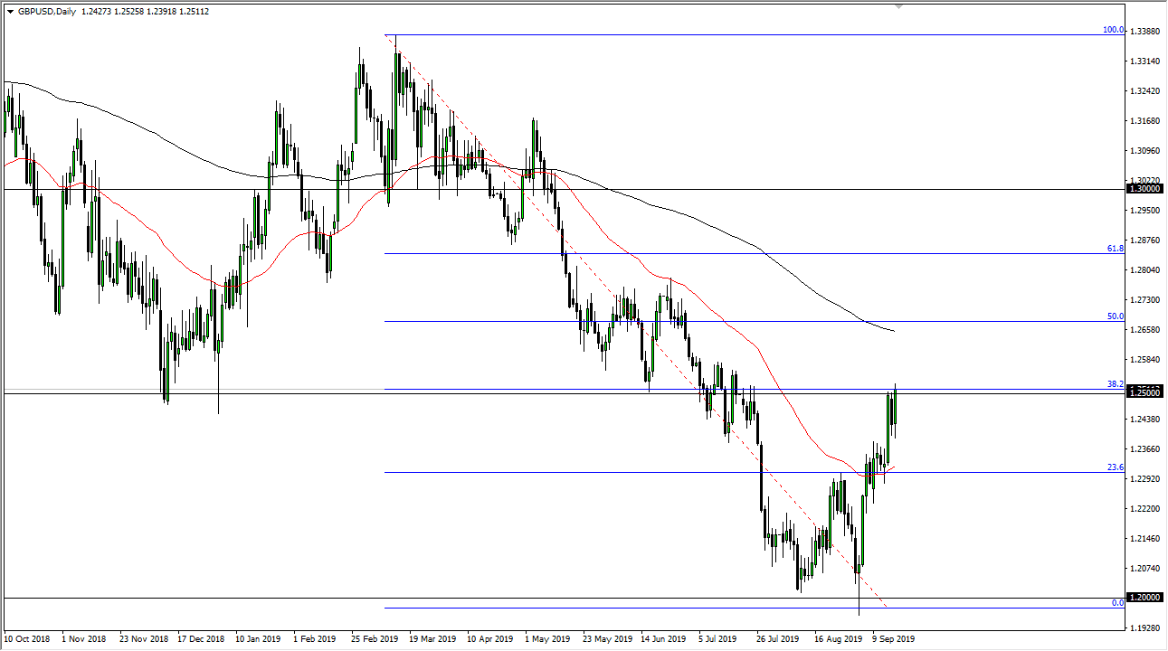1168x651 pixels.
Task: Click the 17 Dec 2018 date label
Action: [203, 640]
